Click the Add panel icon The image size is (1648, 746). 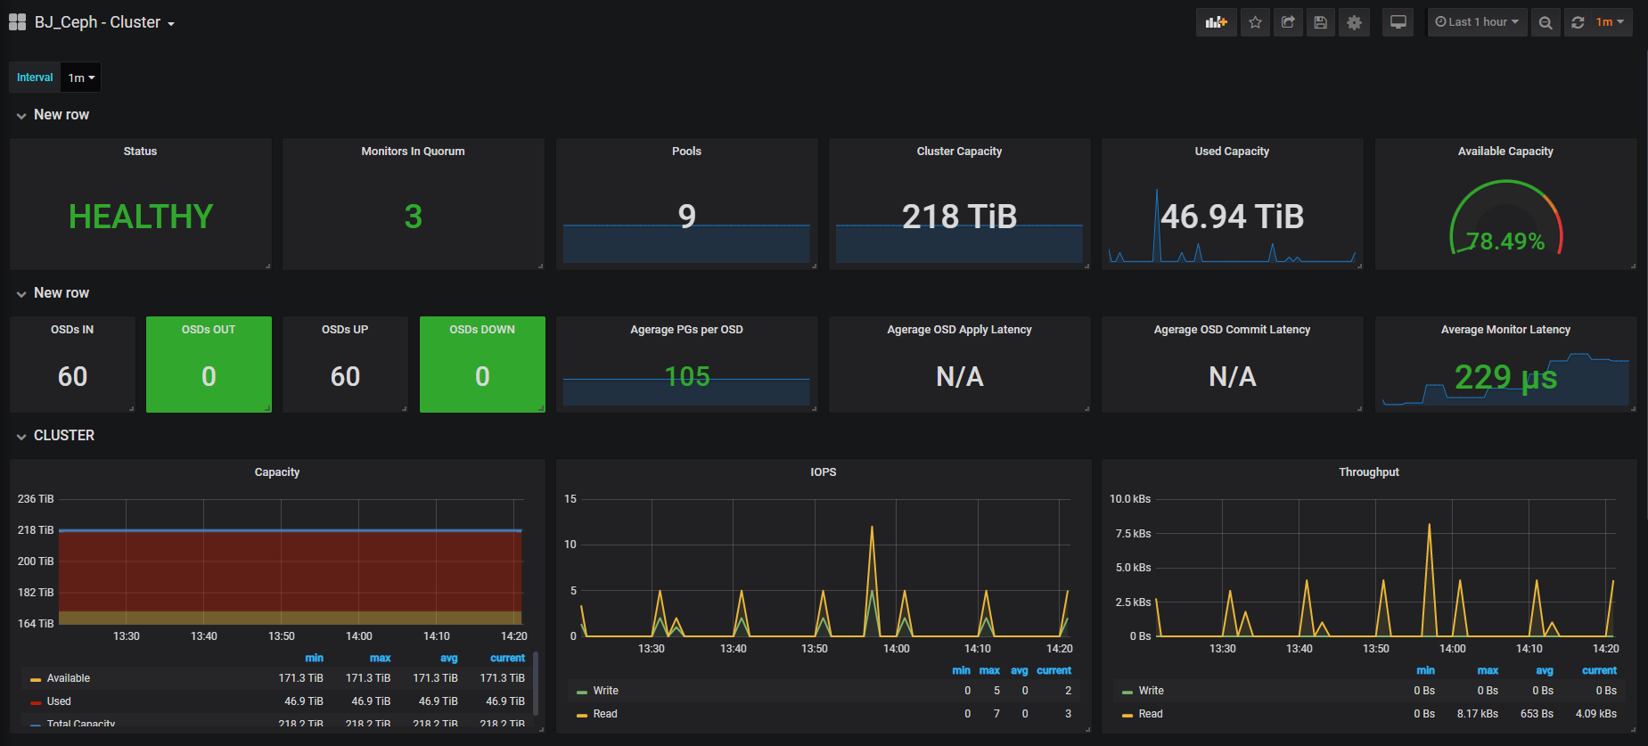click(1217, 22)
